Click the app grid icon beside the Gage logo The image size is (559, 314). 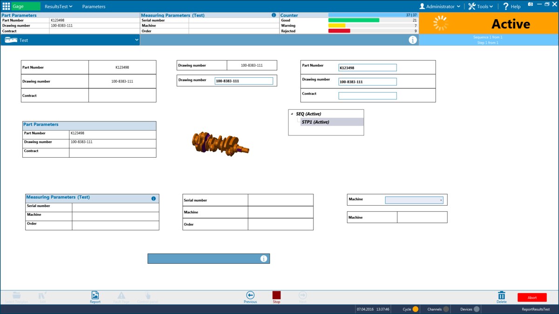tap(5, 6)
